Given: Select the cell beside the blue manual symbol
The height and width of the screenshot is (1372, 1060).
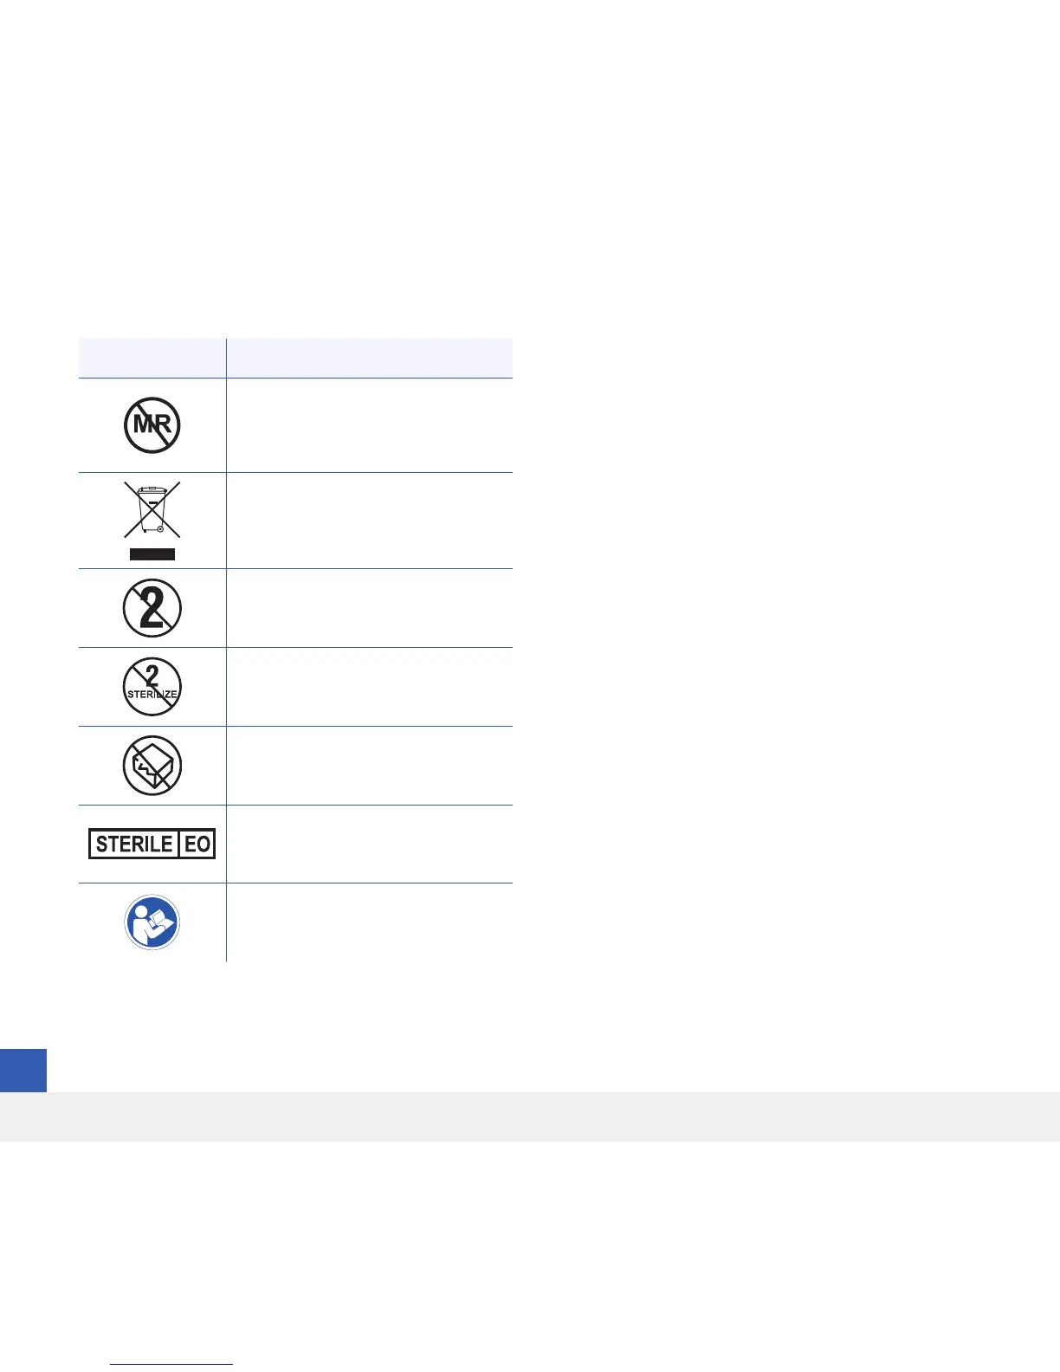Looking at the screenshot, I should click(x=370, y=922).
